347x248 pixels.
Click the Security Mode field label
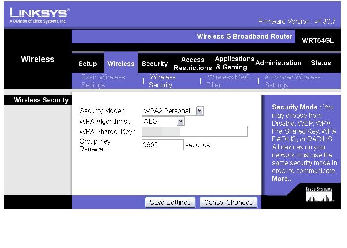pyautogui.click(x=102, y=111)
